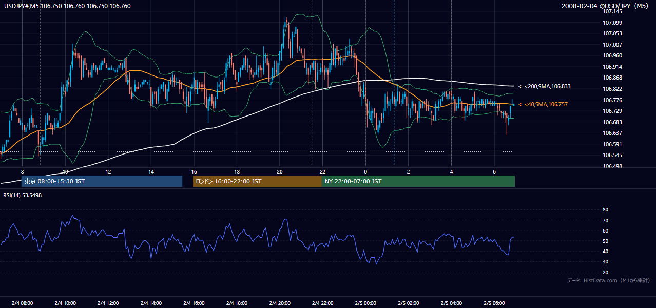656x308 pixels.
Task: Select the RSI level 40 label
Action: [605, 252]
